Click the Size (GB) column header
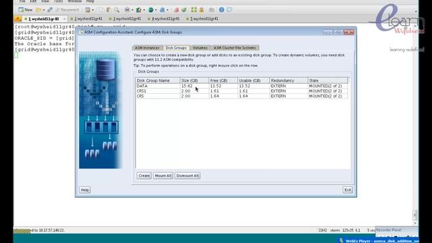The width and height of the screenshot is (432, 243). 194,80
